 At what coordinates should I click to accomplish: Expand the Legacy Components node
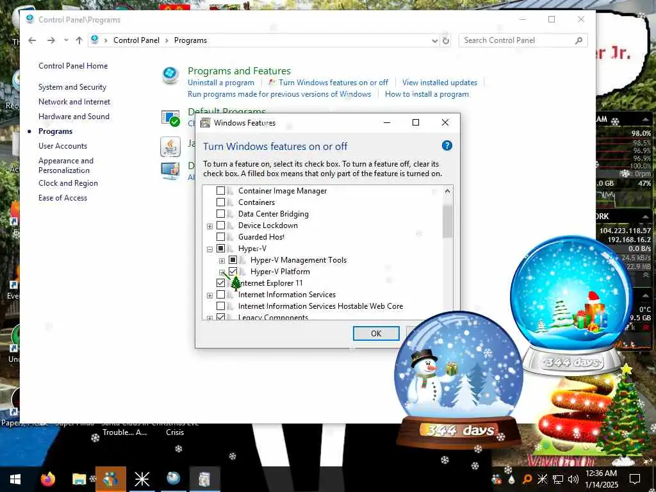tap(210, 318)
